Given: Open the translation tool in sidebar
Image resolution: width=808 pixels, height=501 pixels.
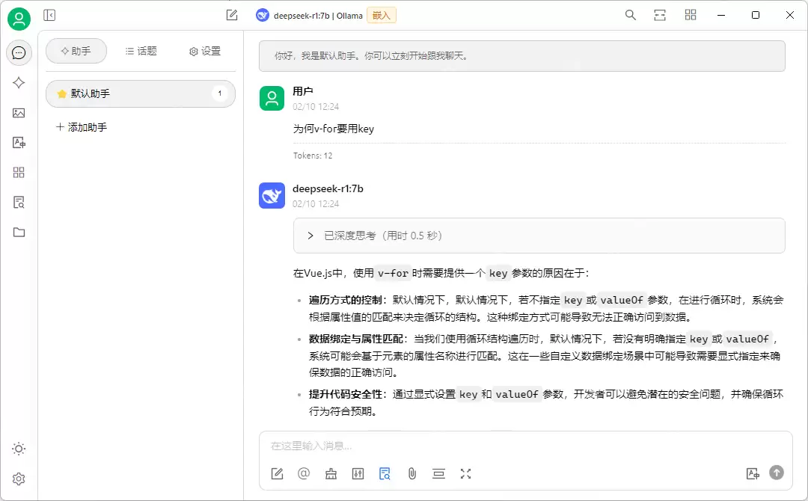Looking at the screenshot, I should 19,143.
